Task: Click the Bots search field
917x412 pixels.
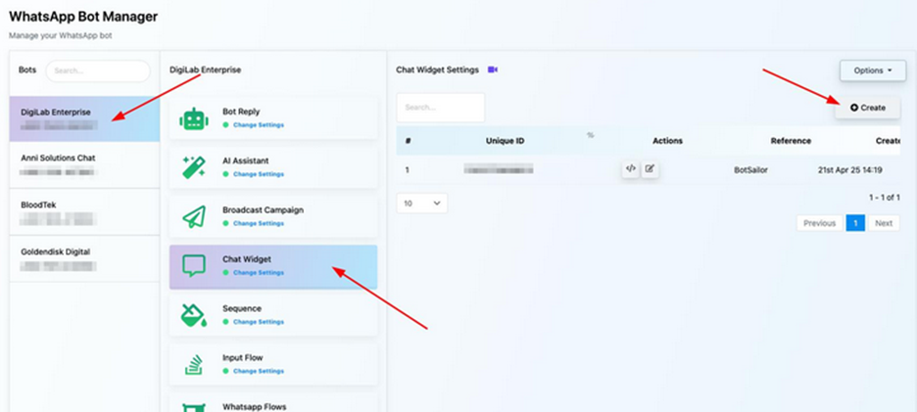Action: tap(97, 70)
